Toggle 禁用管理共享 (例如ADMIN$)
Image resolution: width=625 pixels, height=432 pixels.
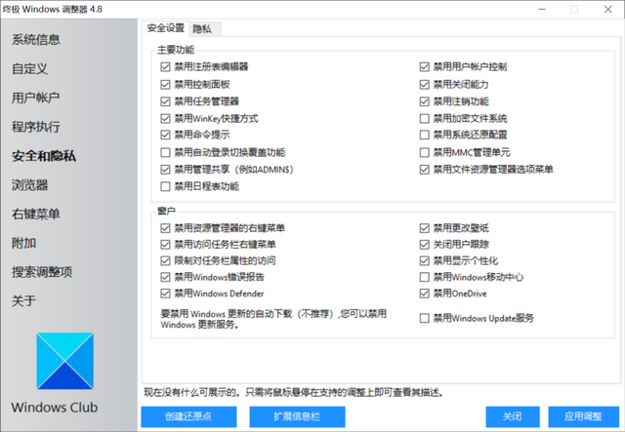coord(165,170)
